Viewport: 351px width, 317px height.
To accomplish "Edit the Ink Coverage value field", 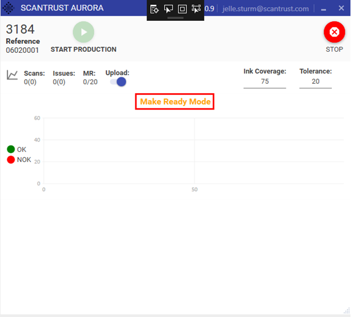I will tap(265, 81).
